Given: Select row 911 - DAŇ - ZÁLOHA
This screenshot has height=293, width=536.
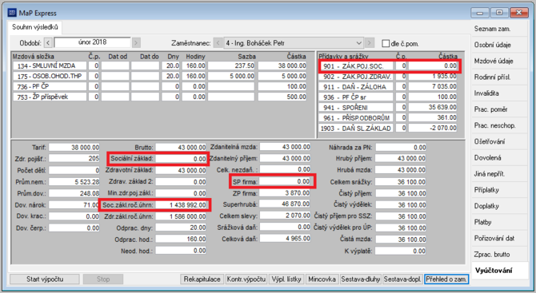Looking at the screenshot, I should click(x=388, y=87).
